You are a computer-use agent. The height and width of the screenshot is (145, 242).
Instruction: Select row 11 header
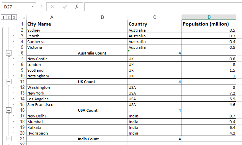point(22,82)
